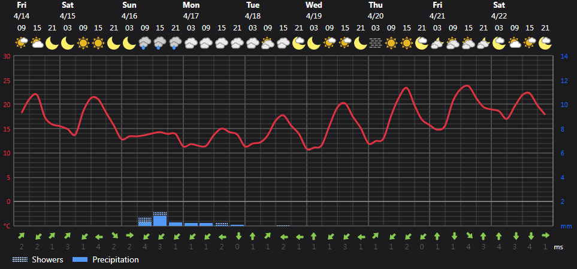Viewport: 577px width, 269px height.
Task: Click the Wed 4/19 day header
Action: (314, 11)
